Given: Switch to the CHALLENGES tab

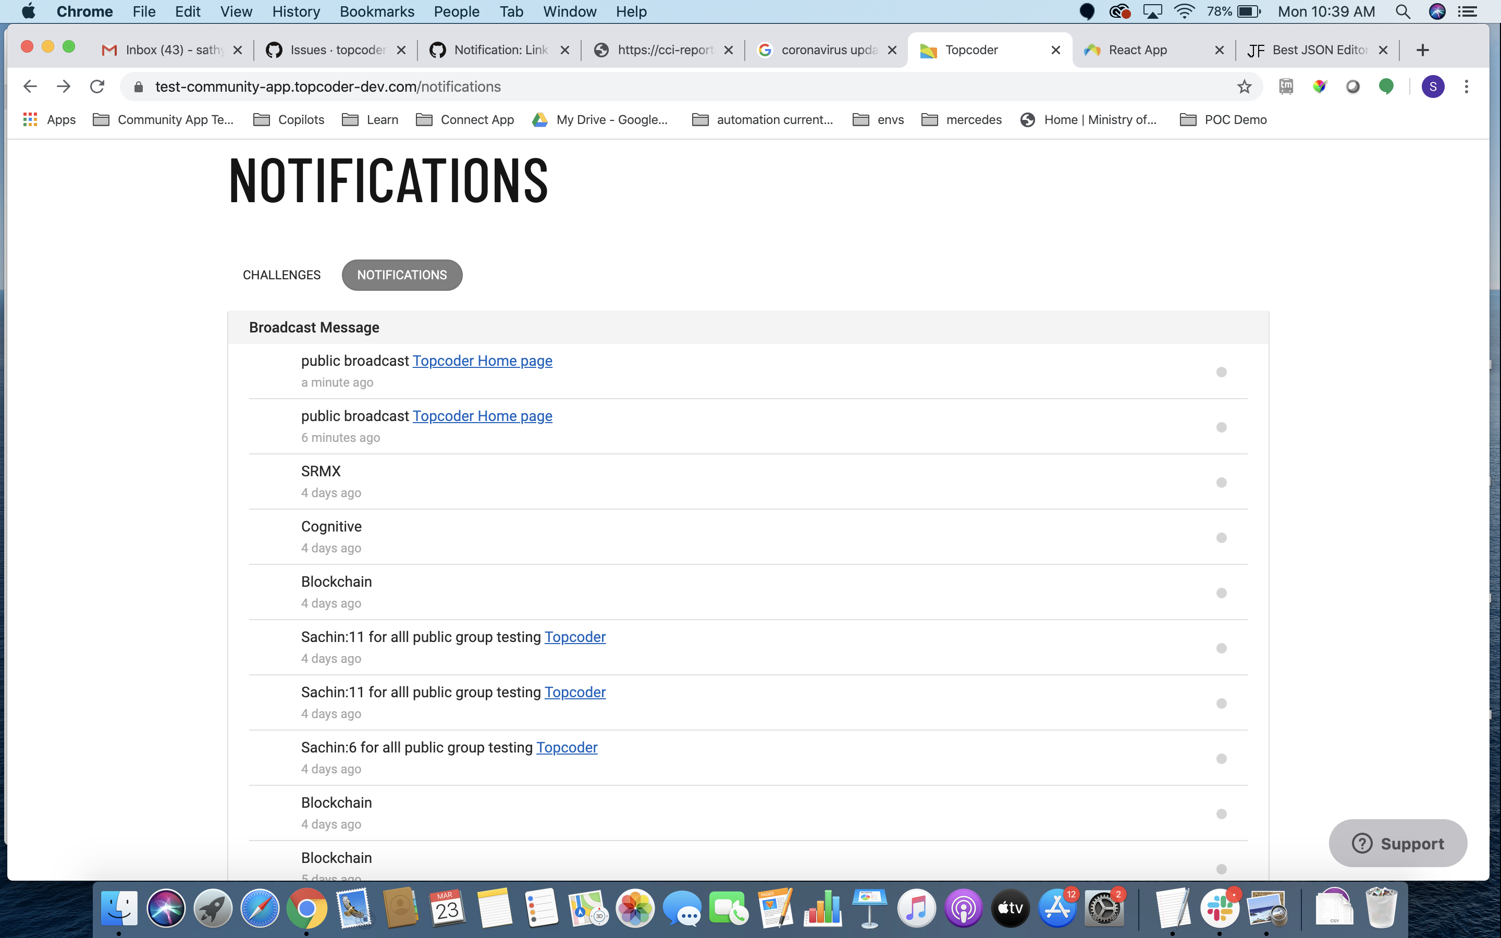Looking at the screenshot, I should [x=281, y=275].
